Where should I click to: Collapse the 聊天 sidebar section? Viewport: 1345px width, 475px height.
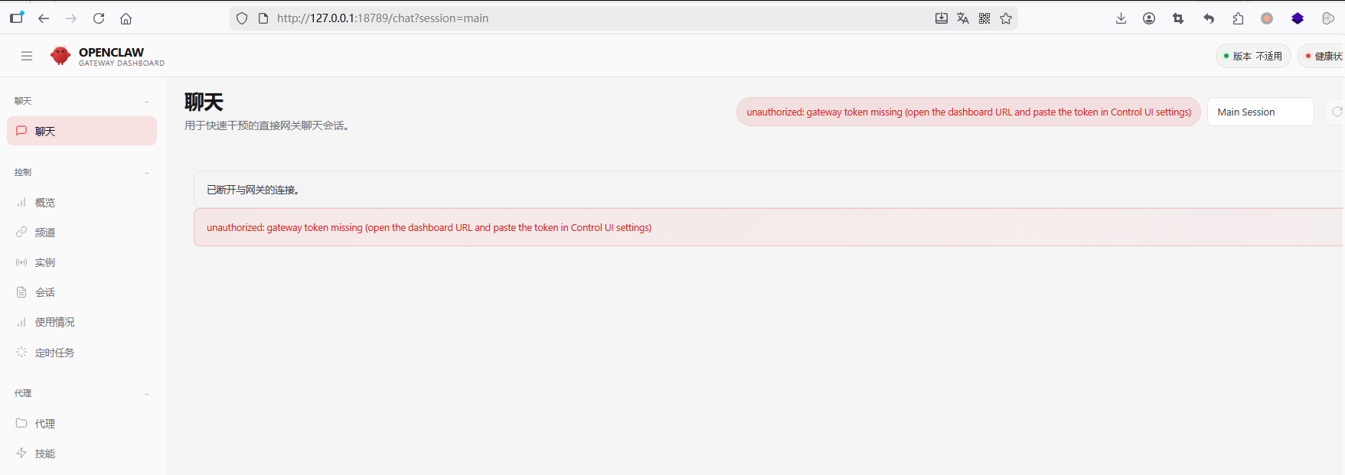(147, 102)
